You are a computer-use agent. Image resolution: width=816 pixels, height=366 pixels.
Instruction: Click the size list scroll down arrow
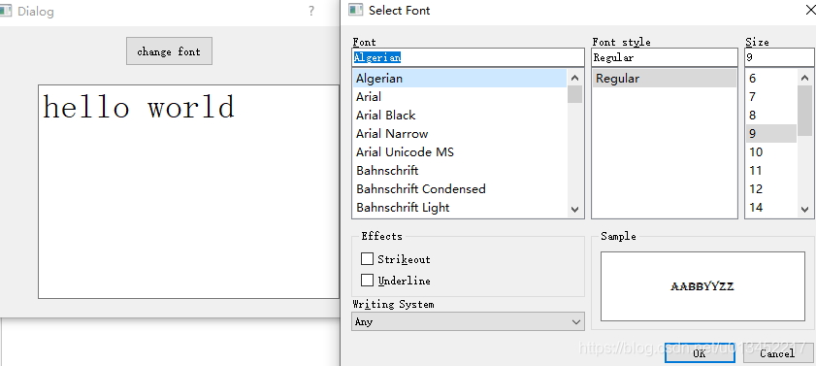804,210
